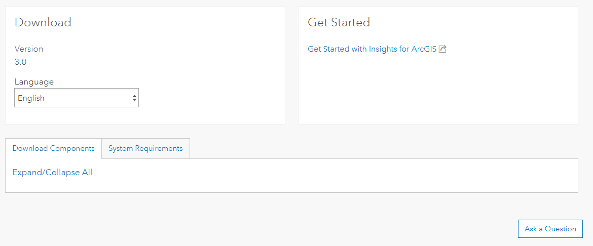Click the Language field label
The width and height of the screenshot is (593, 246).
tap(34, 81)
